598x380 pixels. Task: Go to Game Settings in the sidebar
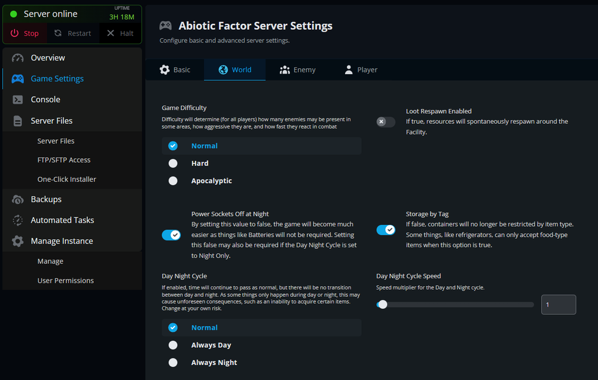point(72,78)
